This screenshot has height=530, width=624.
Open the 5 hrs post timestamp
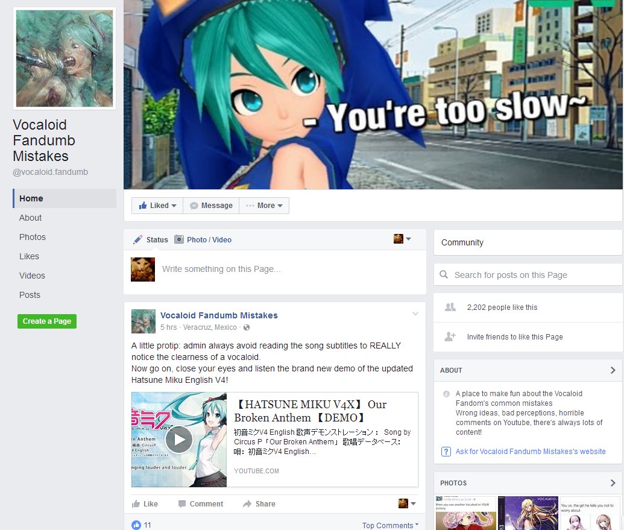click(168, 327)
